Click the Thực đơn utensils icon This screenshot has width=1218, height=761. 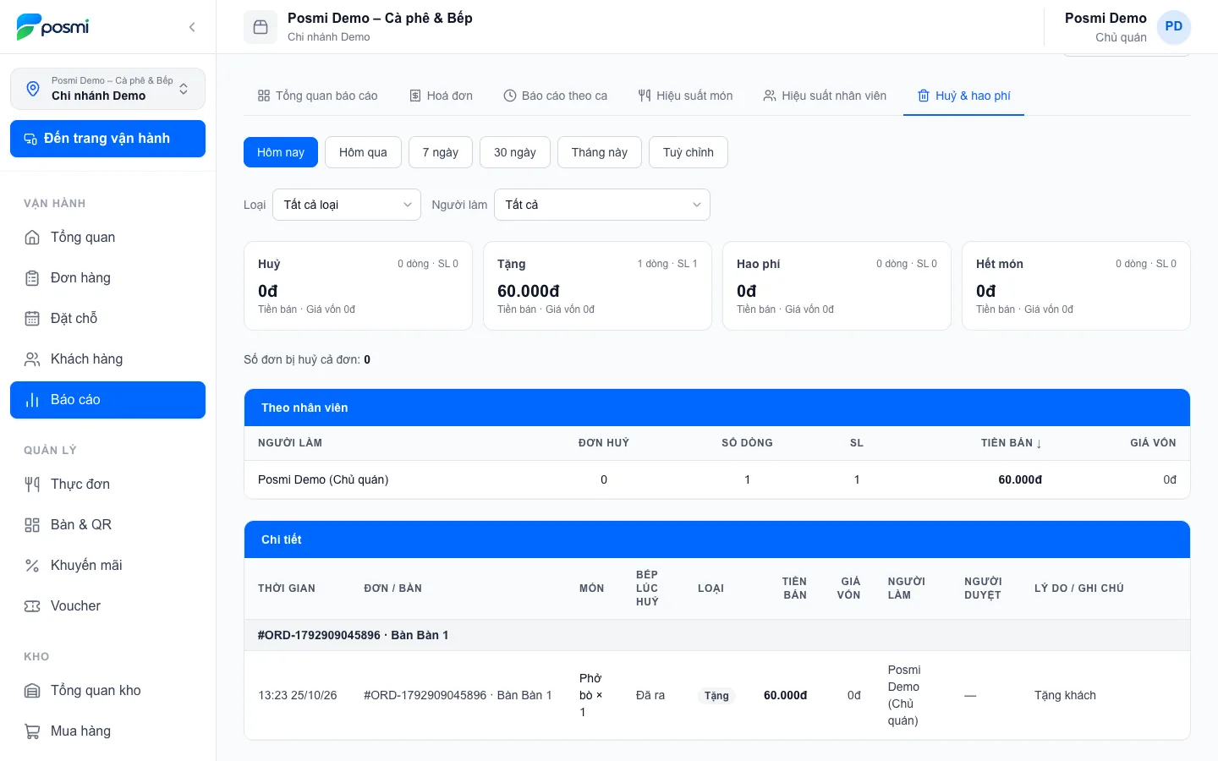(32, 485)
